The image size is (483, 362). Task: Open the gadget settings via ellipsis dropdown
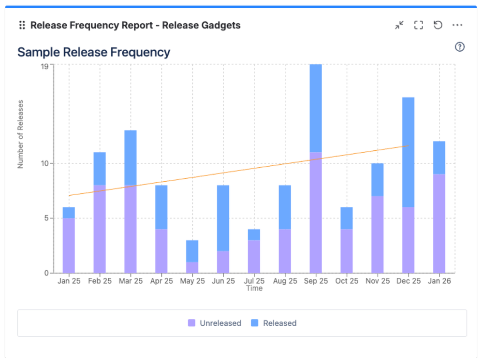coord(457,25)
